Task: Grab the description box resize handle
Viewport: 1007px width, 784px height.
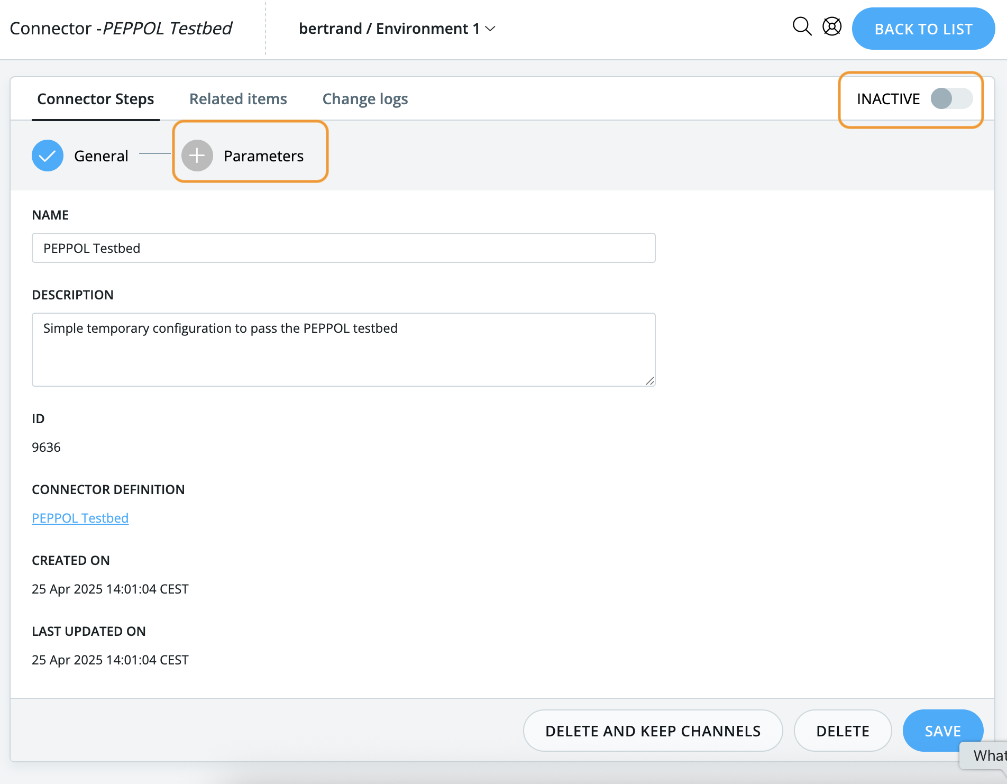Action: (x=650, y=381)
